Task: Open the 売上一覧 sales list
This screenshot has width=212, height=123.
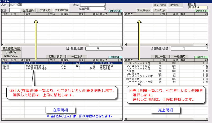Action: click(160, 56)
